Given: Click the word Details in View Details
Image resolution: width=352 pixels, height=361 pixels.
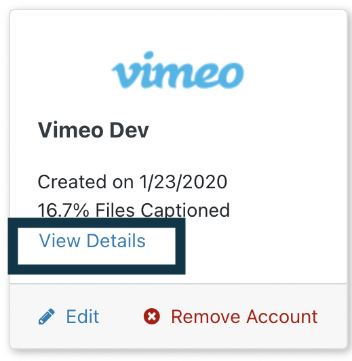Looking at the screenshot, I should tap(116, 240).
